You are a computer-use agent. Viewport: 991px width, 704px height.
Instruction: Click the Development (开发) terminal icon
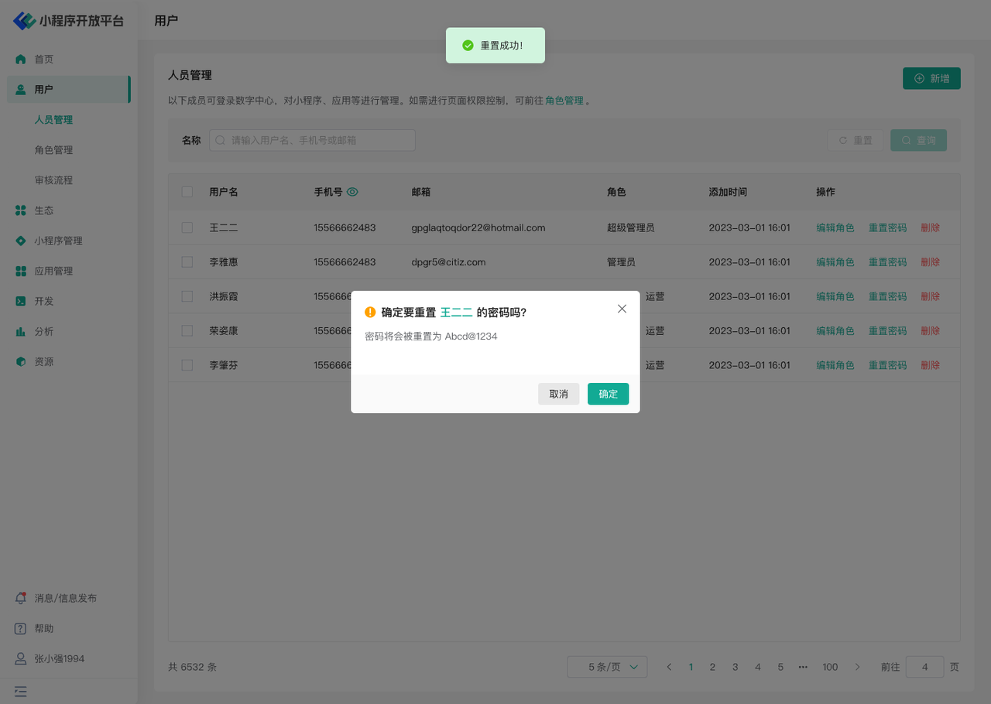[21, 301]
